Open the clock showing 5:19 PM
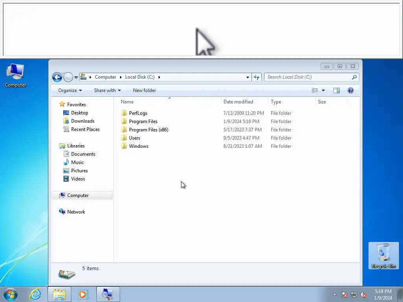Viewport: 403px width, 302px height. (383, 295)
